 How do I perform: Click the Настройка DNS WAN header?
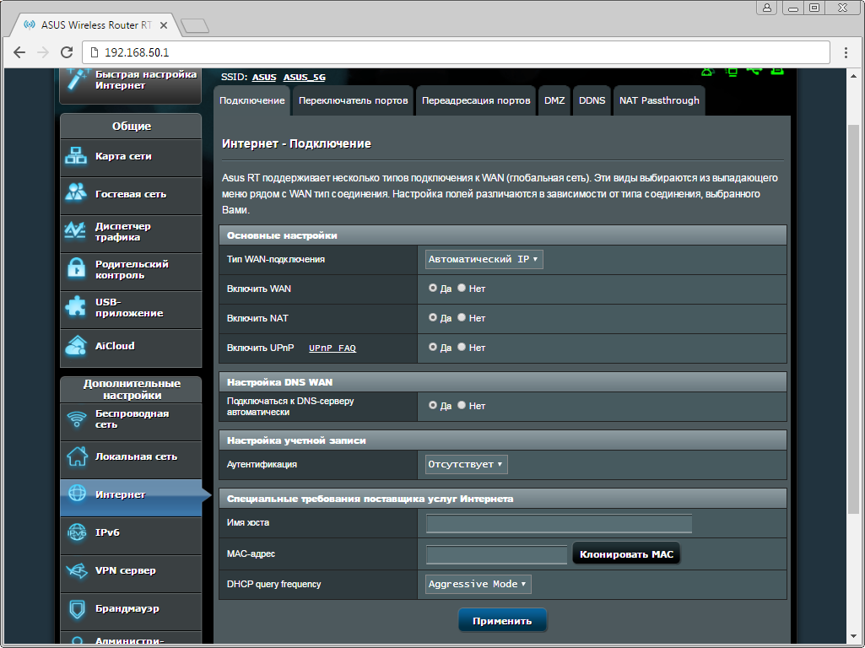[503, 381]
